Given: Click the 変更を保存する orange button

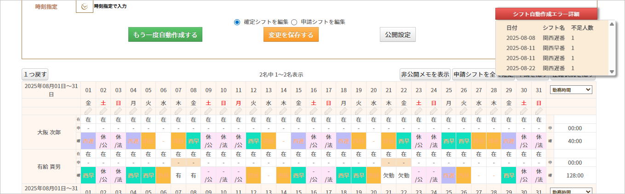Looking at the screenshot, I should (x=291, y=34).
